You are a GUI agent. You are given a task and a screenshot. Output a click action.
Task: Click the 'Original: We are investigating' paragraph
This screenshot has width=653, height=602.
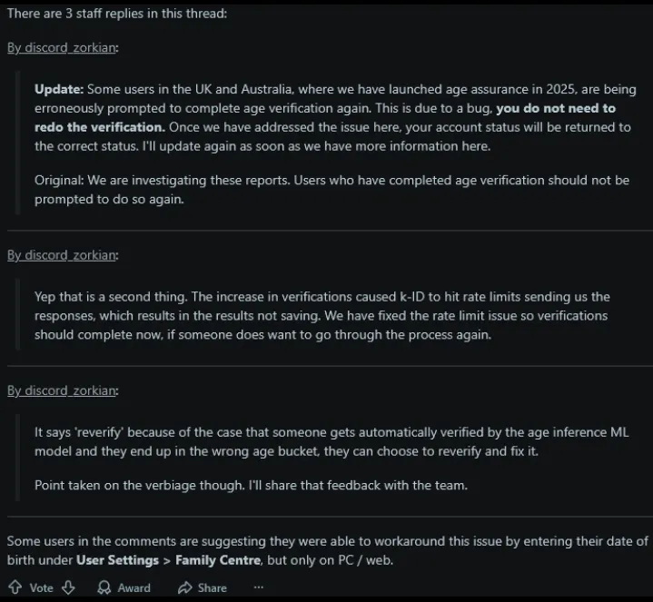[x=331, y=189]
